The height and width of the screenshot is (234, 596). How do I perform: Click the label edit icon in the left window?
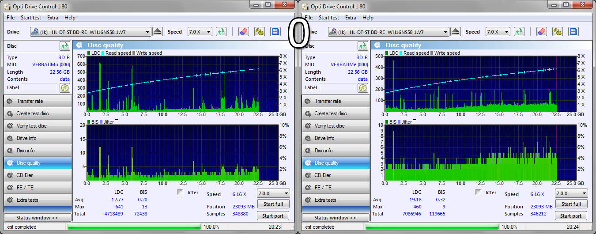pos(65,87)
